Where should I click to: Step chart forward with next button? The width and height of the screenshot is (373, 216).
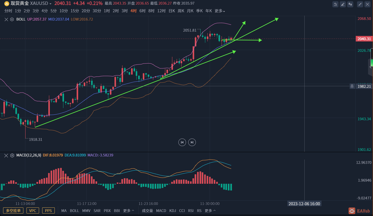pos(192,142)
